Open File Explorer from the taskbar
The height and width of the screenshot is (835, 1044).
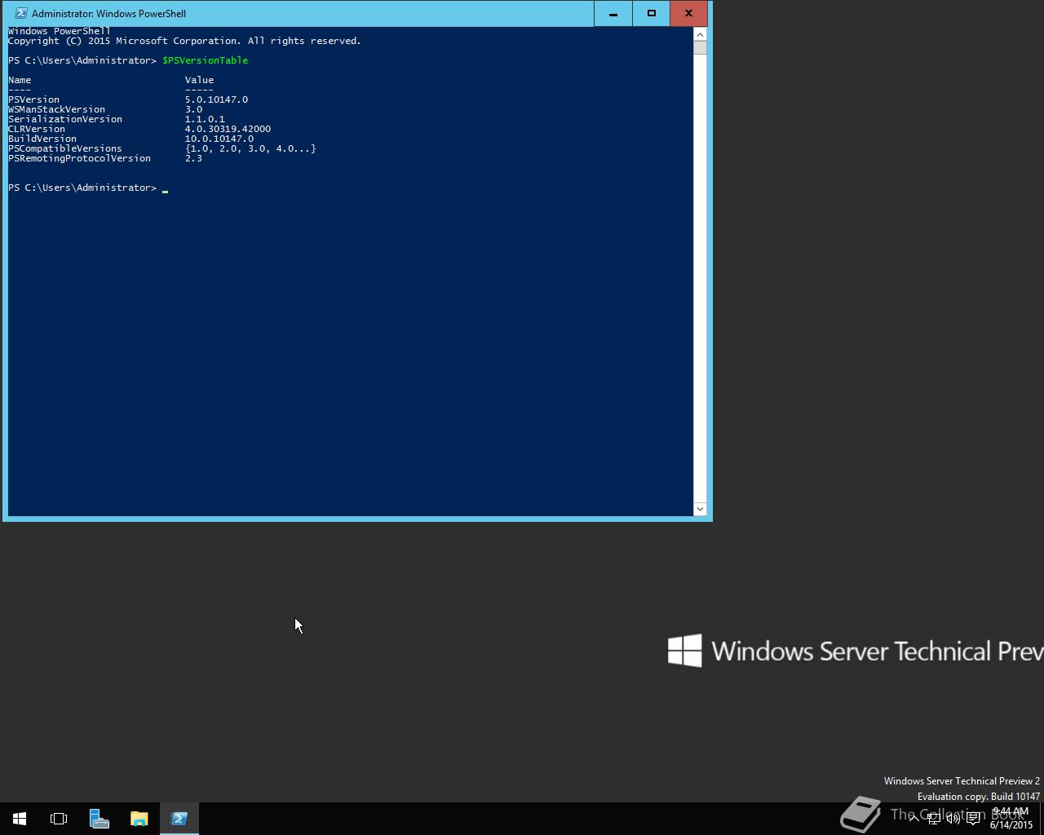click(x=139, y=819)
